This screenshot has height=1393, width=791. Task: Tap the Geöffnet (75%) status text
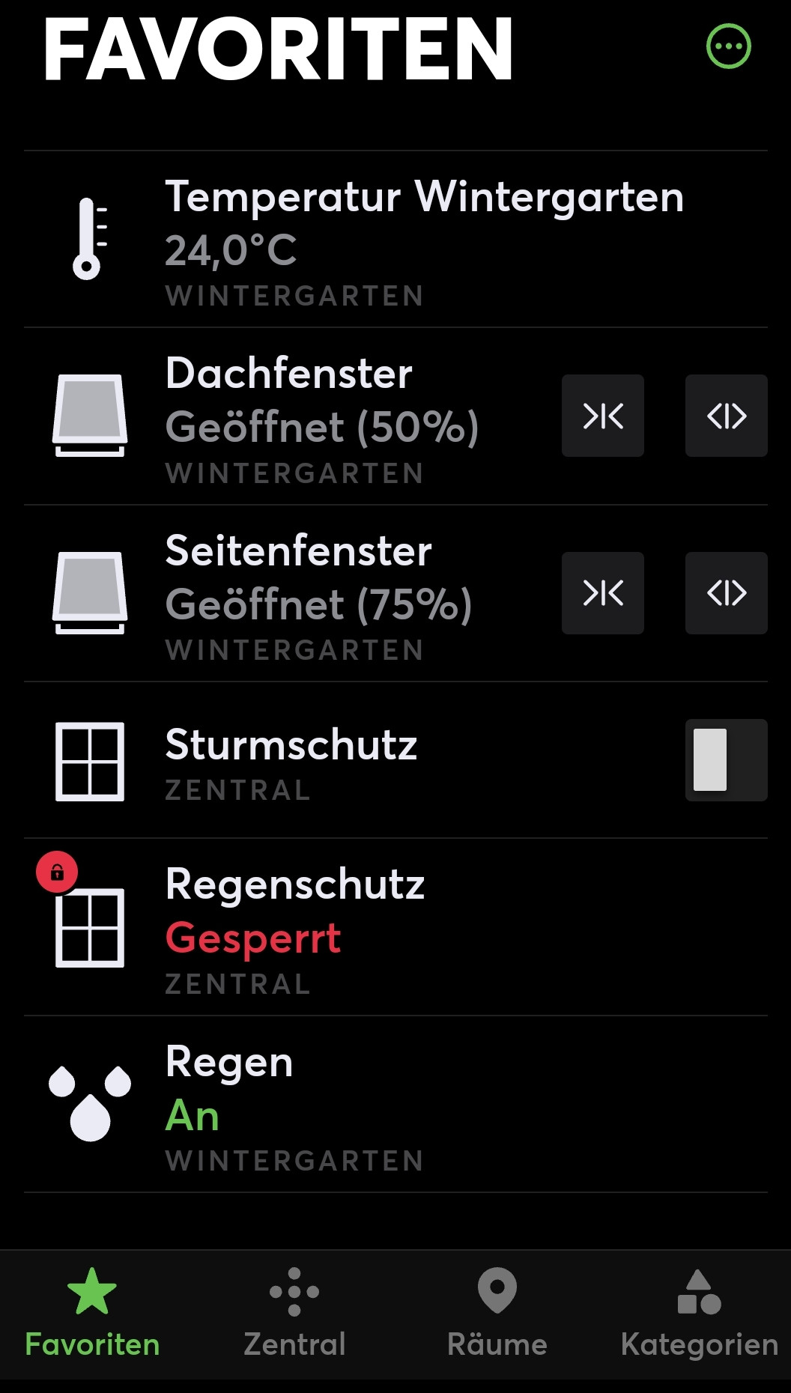pyautogui.click(x=318, y=604)
